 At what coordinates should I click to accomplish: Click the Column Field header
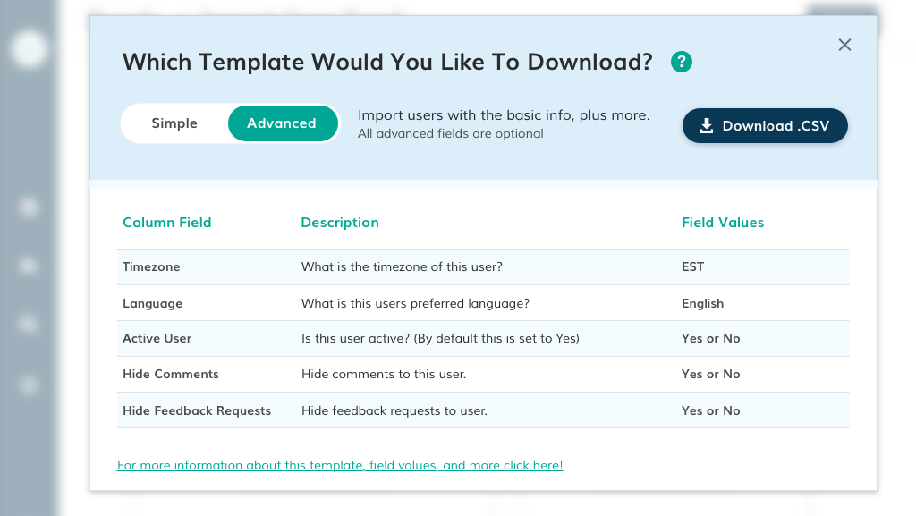pos(167,223)
